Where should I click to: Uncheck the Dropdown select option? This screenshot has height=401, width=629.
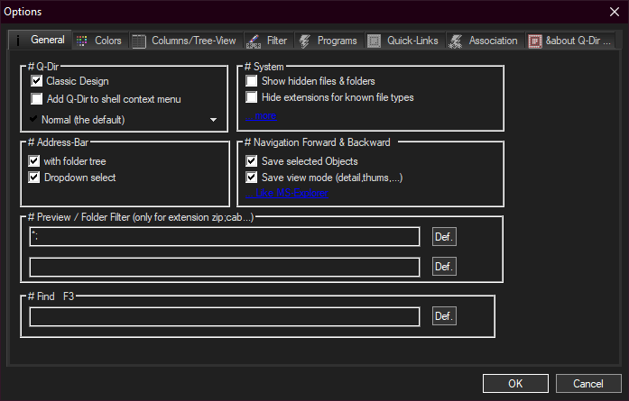click(36, 178)
